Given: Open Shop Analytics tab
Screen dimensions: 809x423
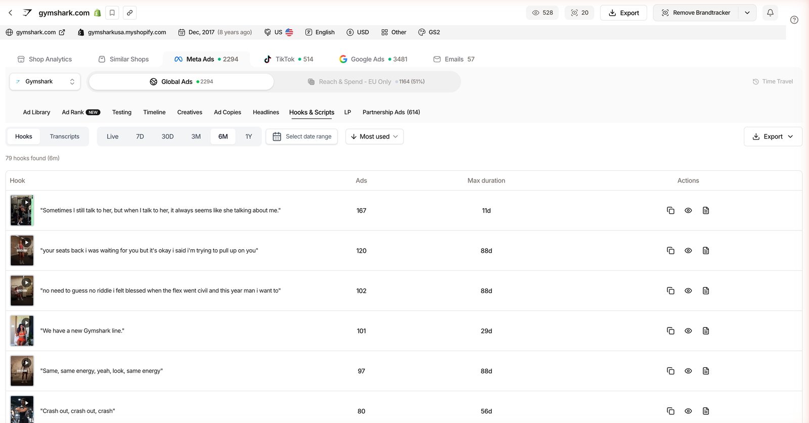Looking at the screenshot, I should [44, 59].
